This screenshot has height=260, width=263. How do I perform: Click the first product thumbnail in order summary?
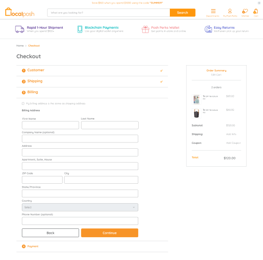coord(197,100)
